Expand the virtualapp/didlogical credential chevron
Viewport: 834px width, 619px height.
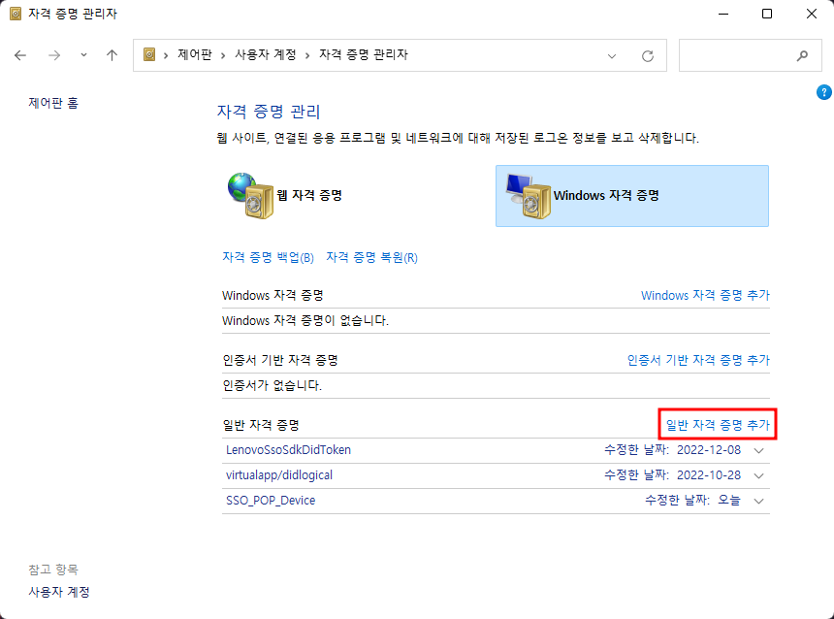pos(759,475)
